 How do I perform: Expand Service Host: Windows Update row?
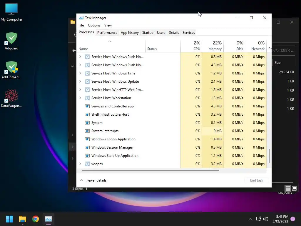click(80, 82)
